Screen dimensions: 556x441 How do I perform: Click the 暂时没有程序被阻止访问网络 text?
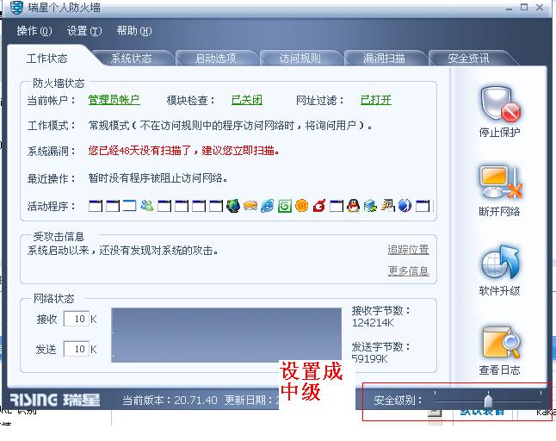(x=158, y=178)
